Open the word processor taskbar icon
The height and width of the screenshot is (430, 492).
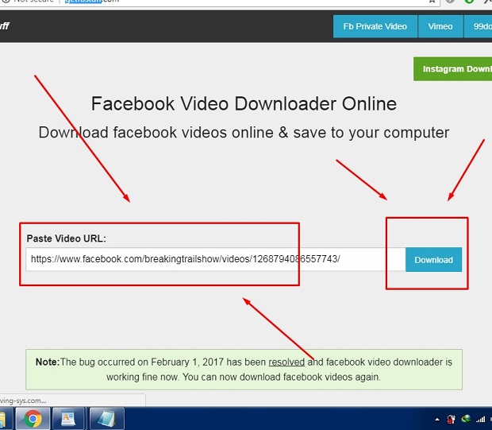pos(68,419)
